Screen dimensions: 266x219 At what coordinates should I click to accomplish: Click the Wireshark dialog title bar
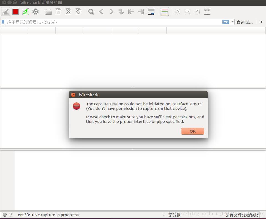click(x=138, y=95)
